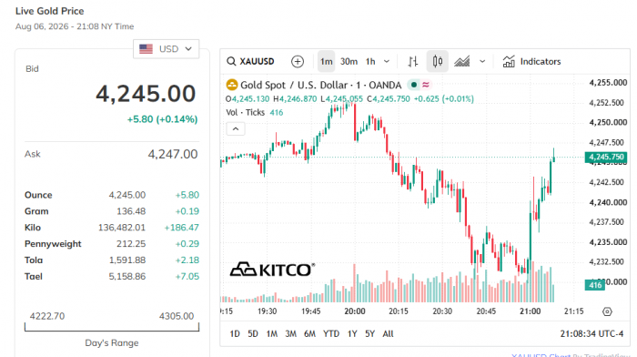Open the Indicators panel
The height and width of the screenshot is (357, 637).
531,61
